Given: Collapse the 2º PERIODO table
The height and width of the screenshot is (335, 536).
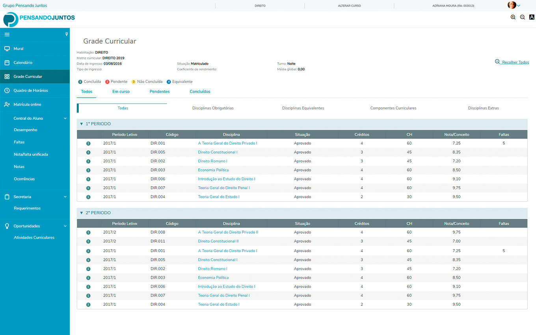Looking at the screenshot, I should (81, 213).
